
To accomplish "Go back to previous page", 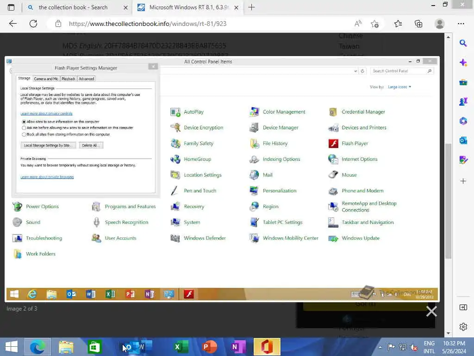I will point(12,24).
